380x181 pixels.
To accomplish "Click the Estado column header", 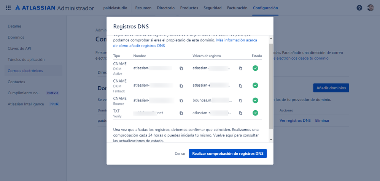I will (x=257, y=56).
